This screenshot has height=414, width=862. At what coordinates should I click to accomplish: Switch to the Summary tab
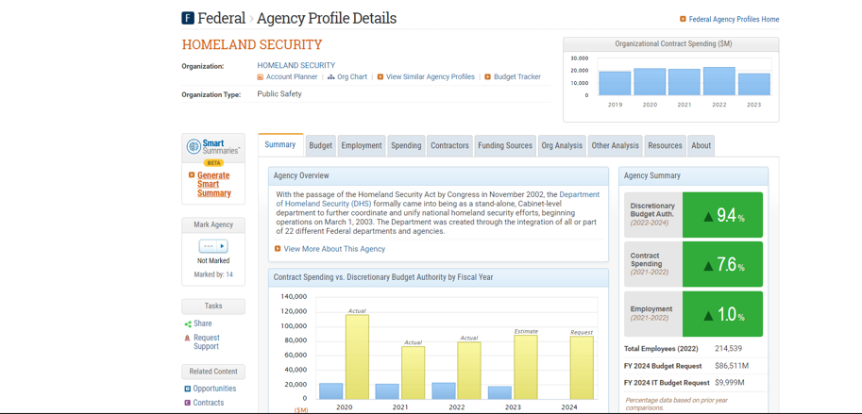point(280,145)
